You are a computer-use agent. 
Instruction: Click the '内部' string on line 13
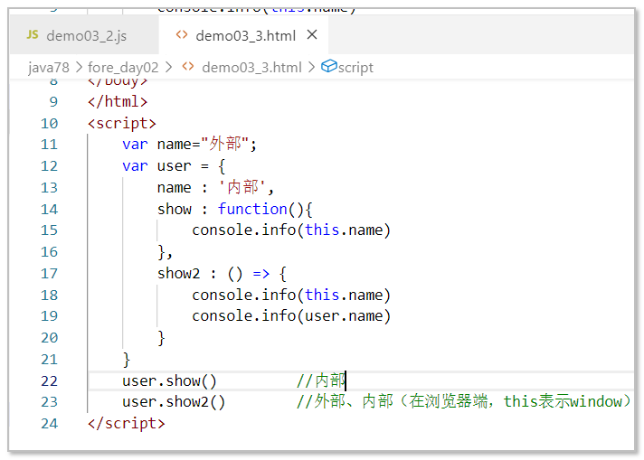242,188
